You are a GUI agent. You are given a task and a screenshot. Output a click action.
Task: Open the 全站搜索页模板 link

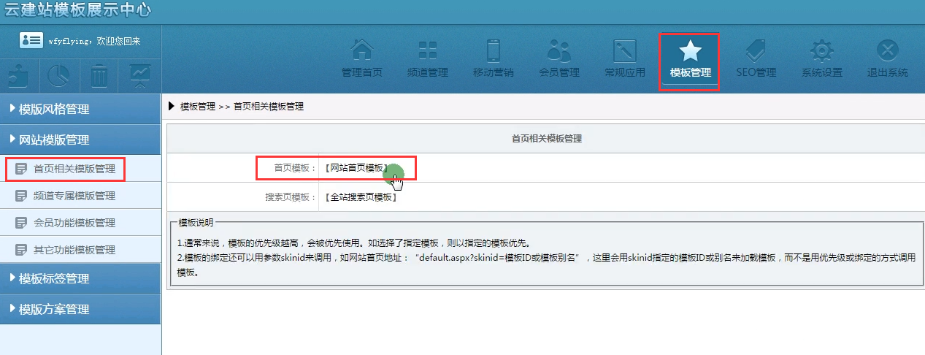pos(361,197)
